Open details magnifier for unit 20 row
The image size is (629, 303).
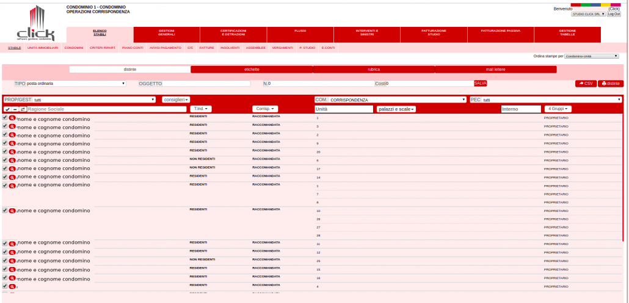12,151
